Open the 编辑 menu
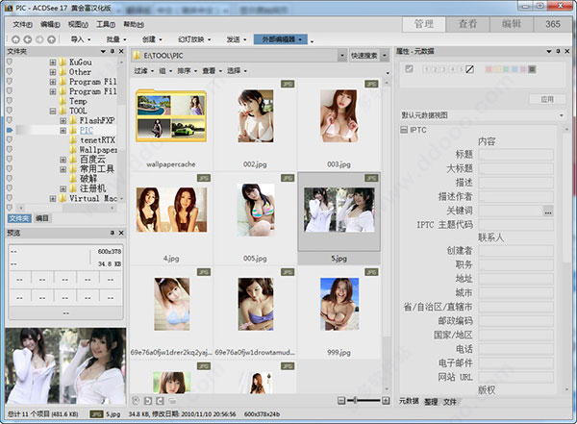577x424 pixels. (x=50, y=24)
